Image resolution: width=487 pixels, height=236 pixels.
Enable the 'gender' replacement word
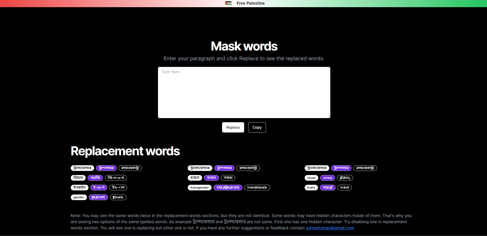pos(79,197)
